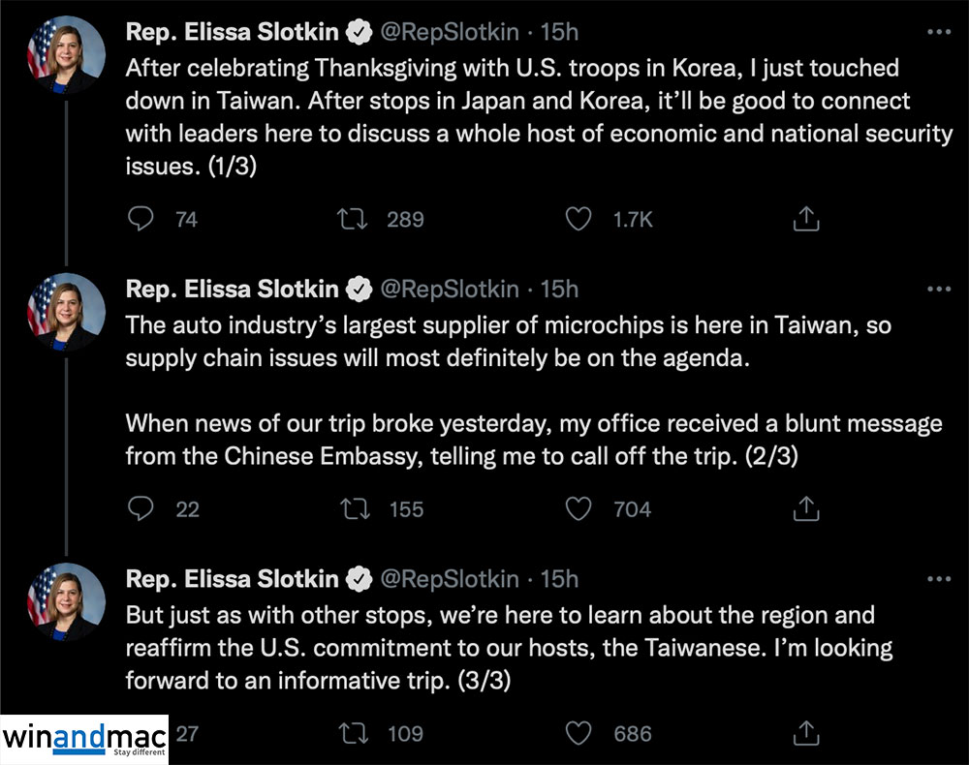Like the first tweet with 1.7K likes

click(578, 220)
